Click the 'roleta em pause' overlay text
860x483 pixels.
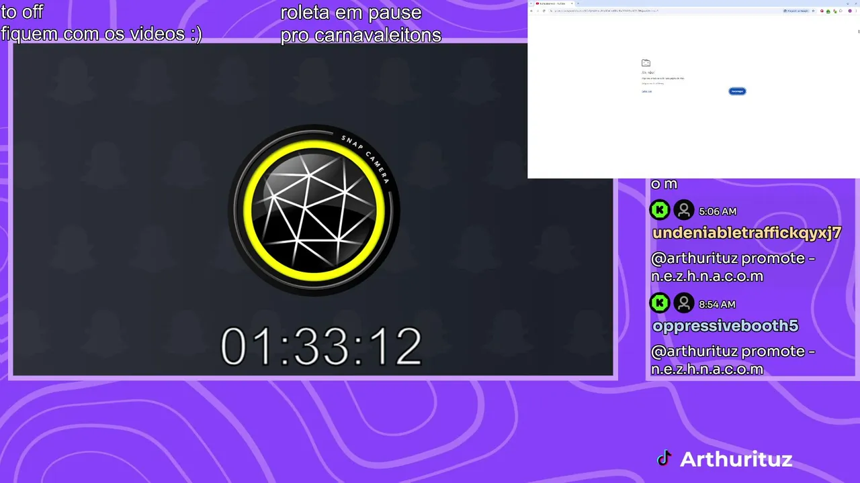351,13
